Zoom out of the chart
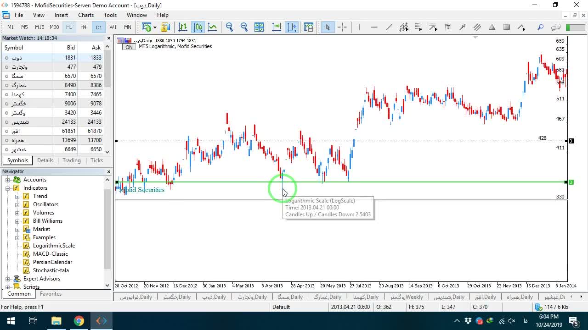Screen dimensions: 588x330 pyautogui.click(x=244, y=27)
